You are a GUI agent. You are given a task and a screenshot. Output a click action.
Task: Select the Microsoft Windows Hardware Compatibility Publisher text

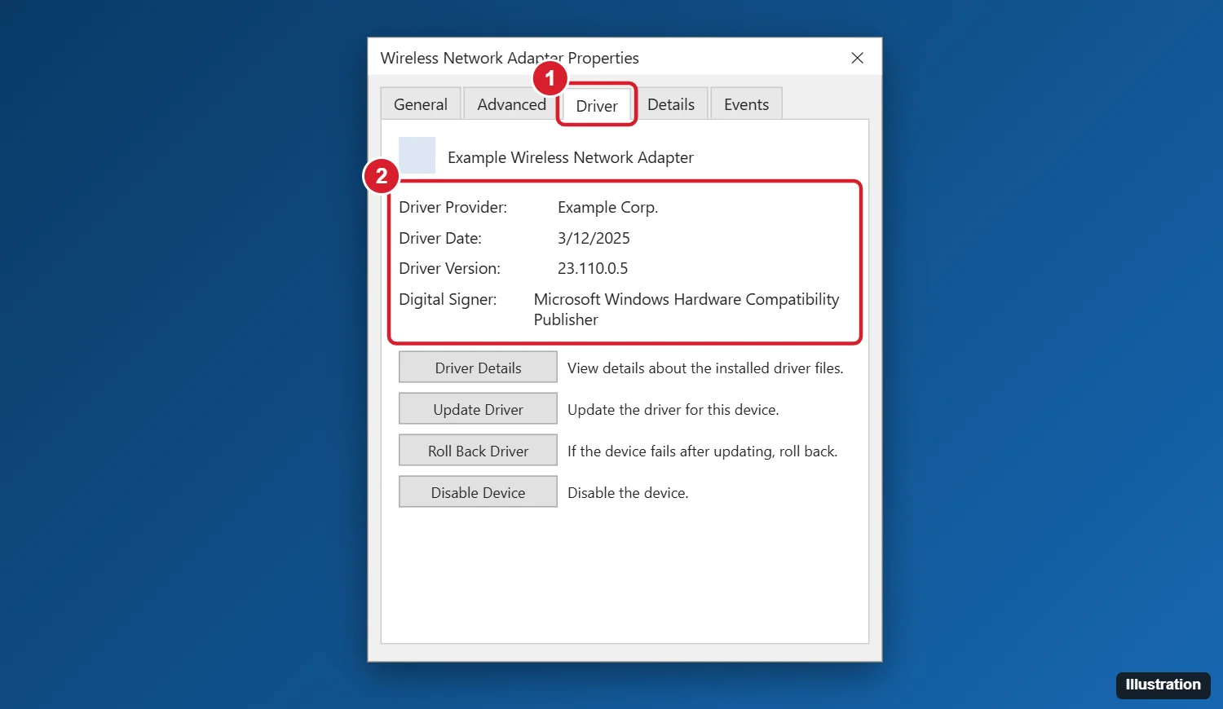tap(687, 310)
